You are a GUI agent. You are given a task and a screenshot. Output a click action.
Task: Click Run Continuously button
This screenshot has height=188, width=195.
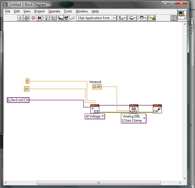tap(26, 18)
